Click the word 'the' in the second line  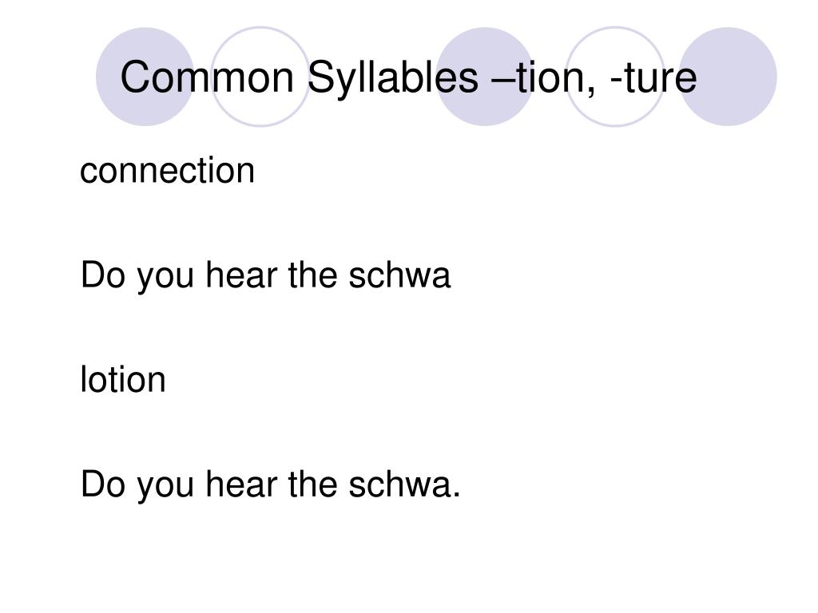(312, 275)
